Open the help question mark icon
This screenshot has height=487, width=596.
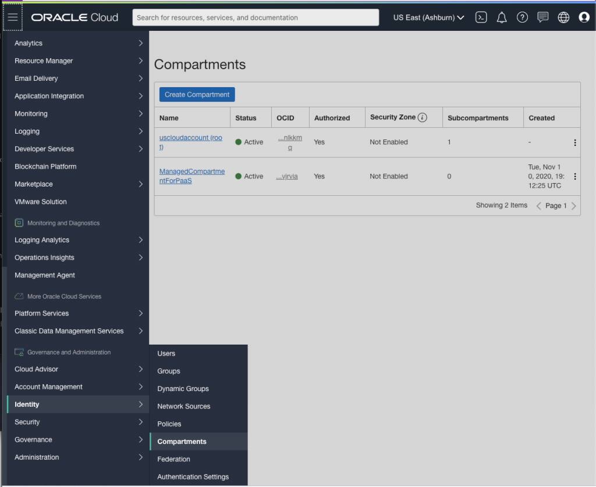click(522, 17)
